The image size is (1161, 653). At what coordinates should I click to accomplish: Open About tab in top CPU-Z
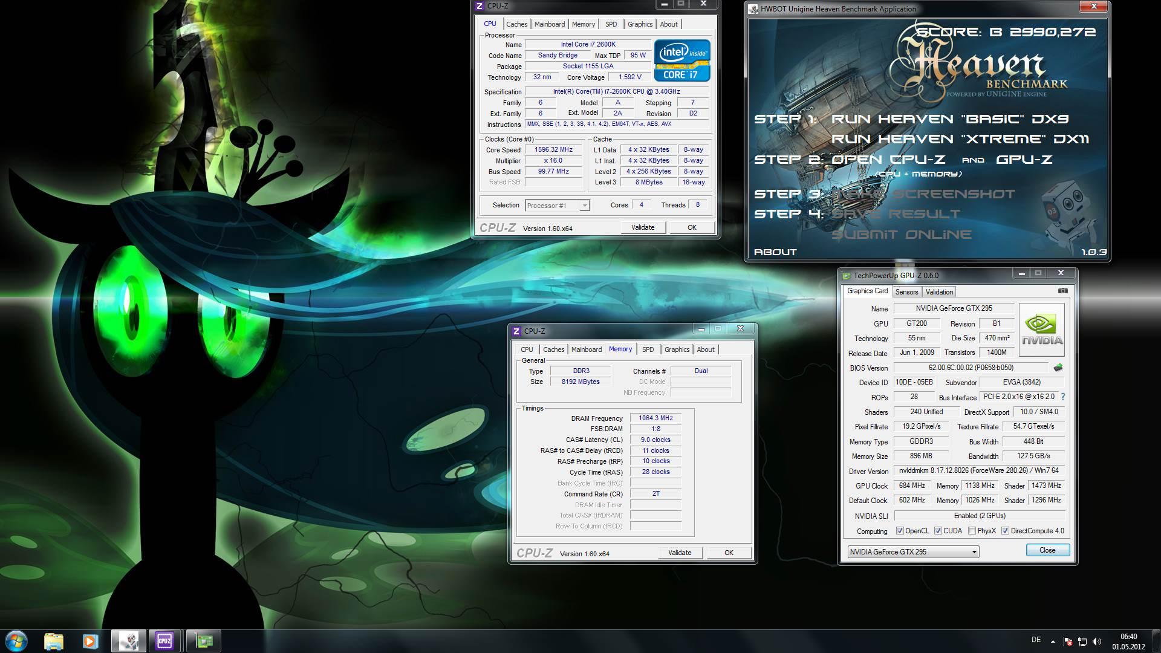click(x=669, y=24)
